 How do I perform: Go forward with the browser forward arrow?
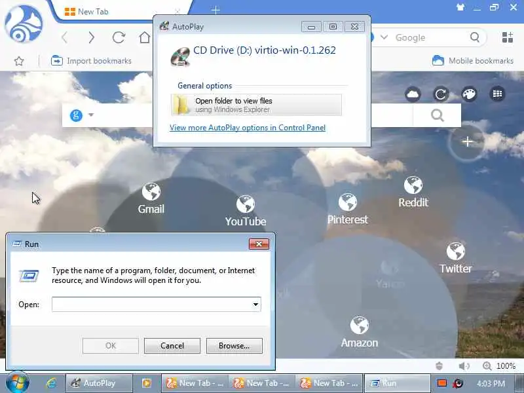coord(91,37)
